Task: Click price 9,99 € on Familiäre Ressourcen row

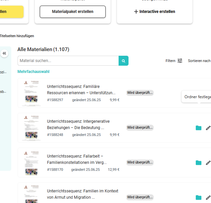Action: pyautogui.click(x=115, y=100)
